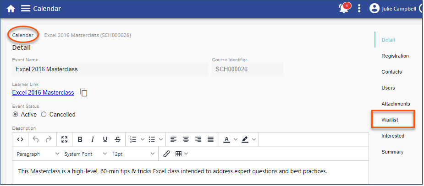This screenshot has width=424, height=186.
Task: Open the Registration section
Action: tap(395, 56)
